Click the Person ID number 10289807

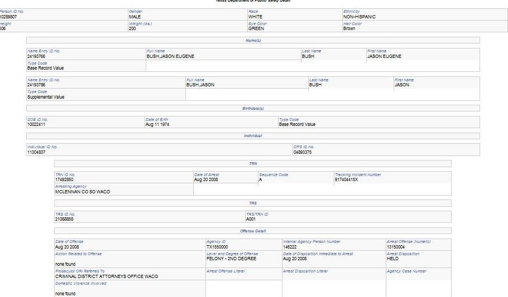(x=9, y=17)
